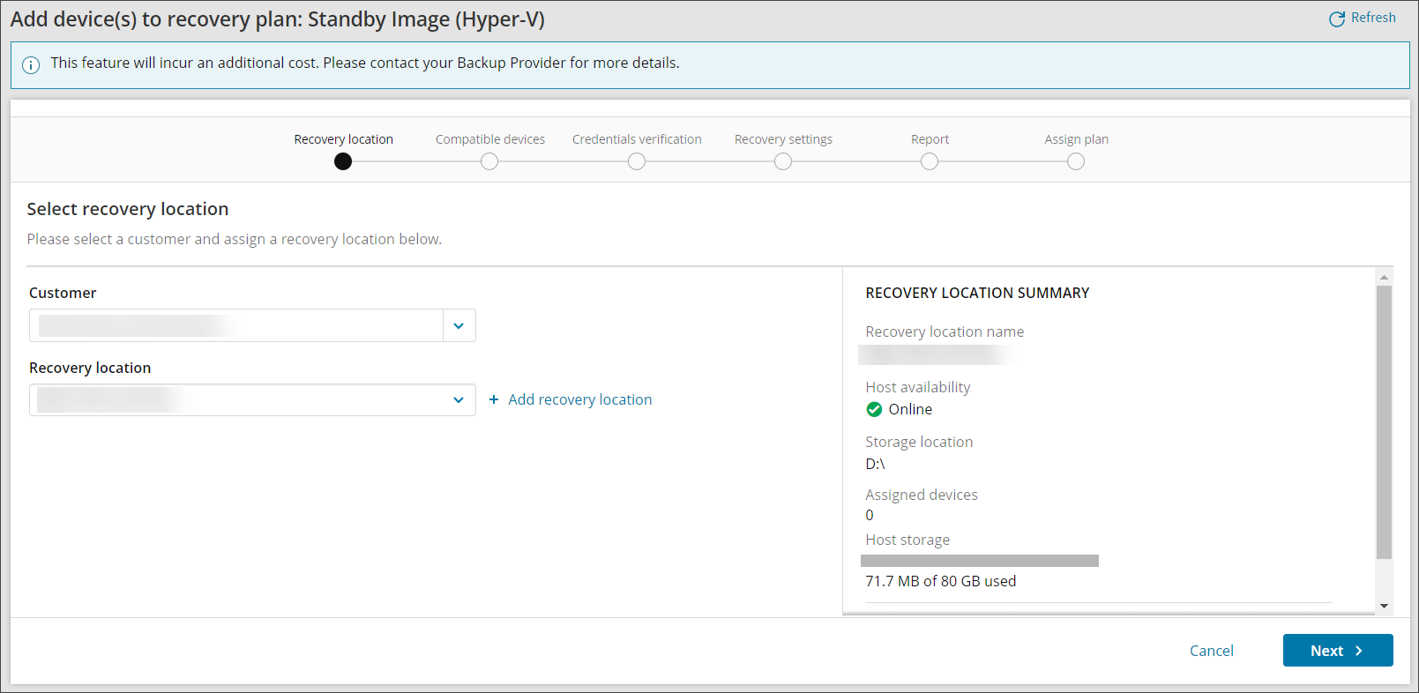Click the green Online status checkmark icon

(874, 409)
